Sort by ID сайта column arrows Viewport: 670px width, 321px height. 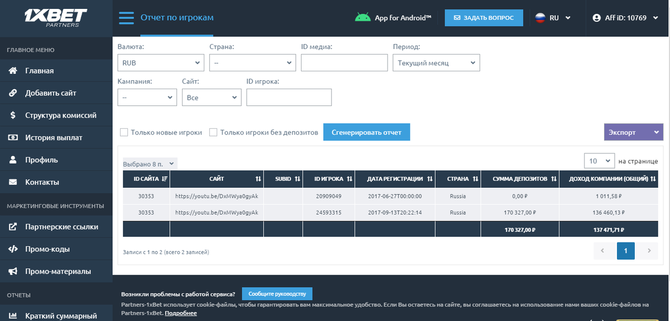[164, 179]
